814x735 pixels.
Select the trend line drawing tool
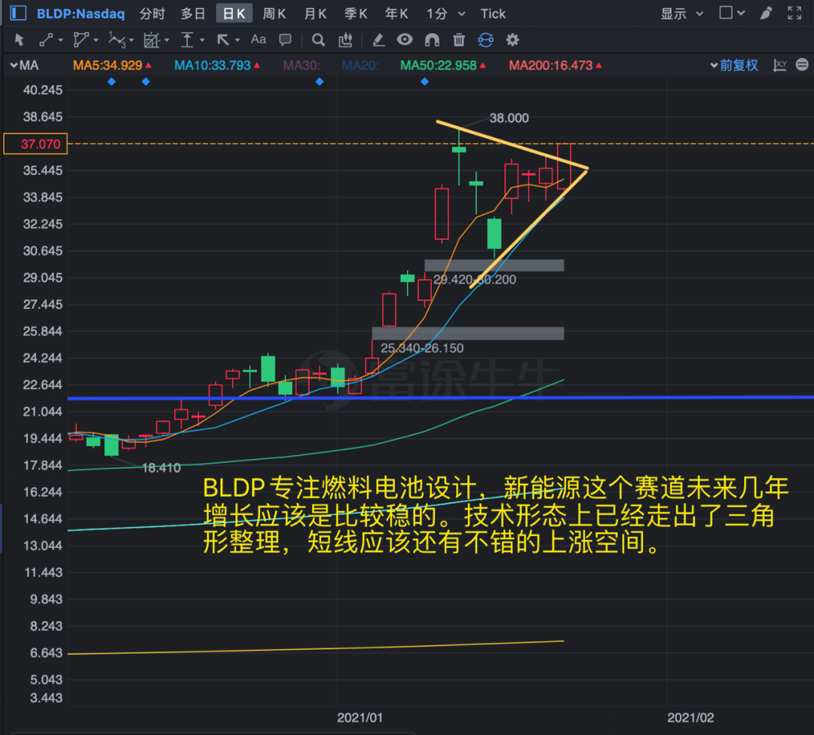(46, 40)
